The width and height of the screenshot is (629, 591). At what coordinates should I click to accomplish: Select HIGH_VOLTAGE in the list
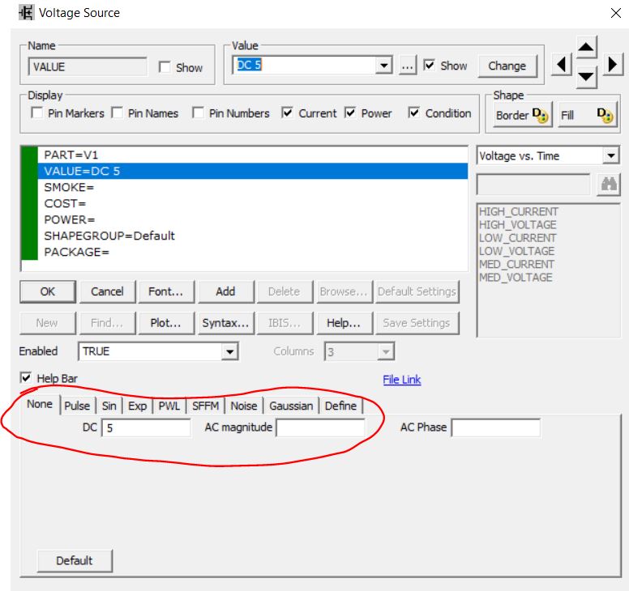coord(517,224)
